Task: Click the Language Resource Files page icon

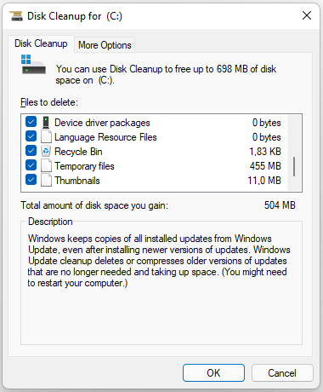Action: point(46,137)
